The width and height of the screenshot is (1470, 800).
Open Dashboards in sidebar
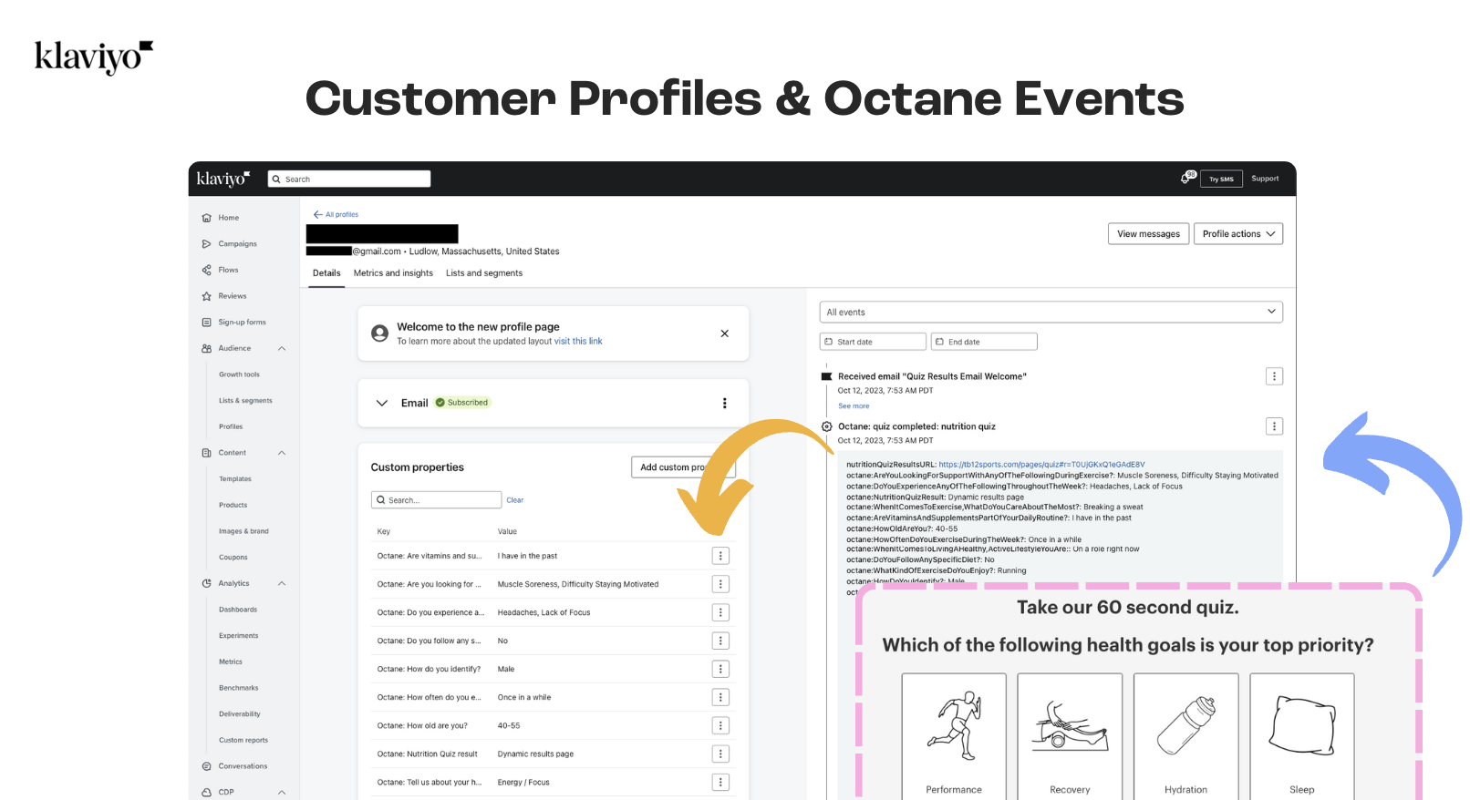tap(238, 610)
